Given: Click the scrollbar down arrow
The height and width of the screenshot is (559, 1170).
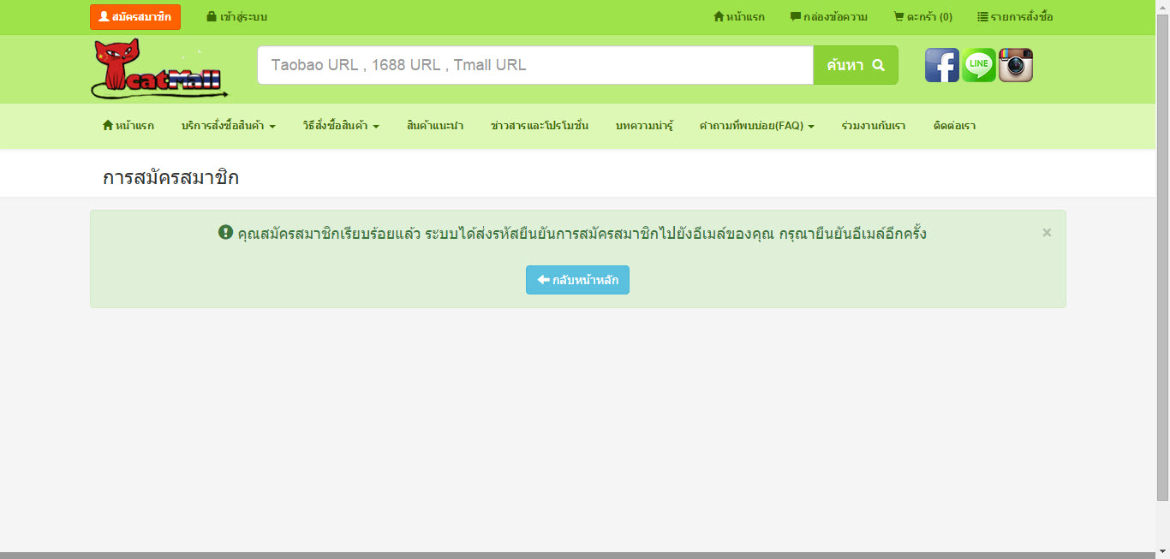Looking at the screenshot, I should (1162, 551).
